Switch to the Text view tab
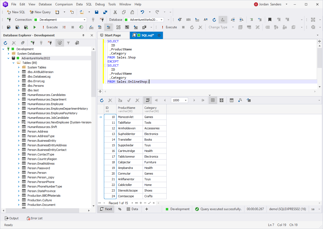Viewport: 323px width, 229px height. click(106, 209)
